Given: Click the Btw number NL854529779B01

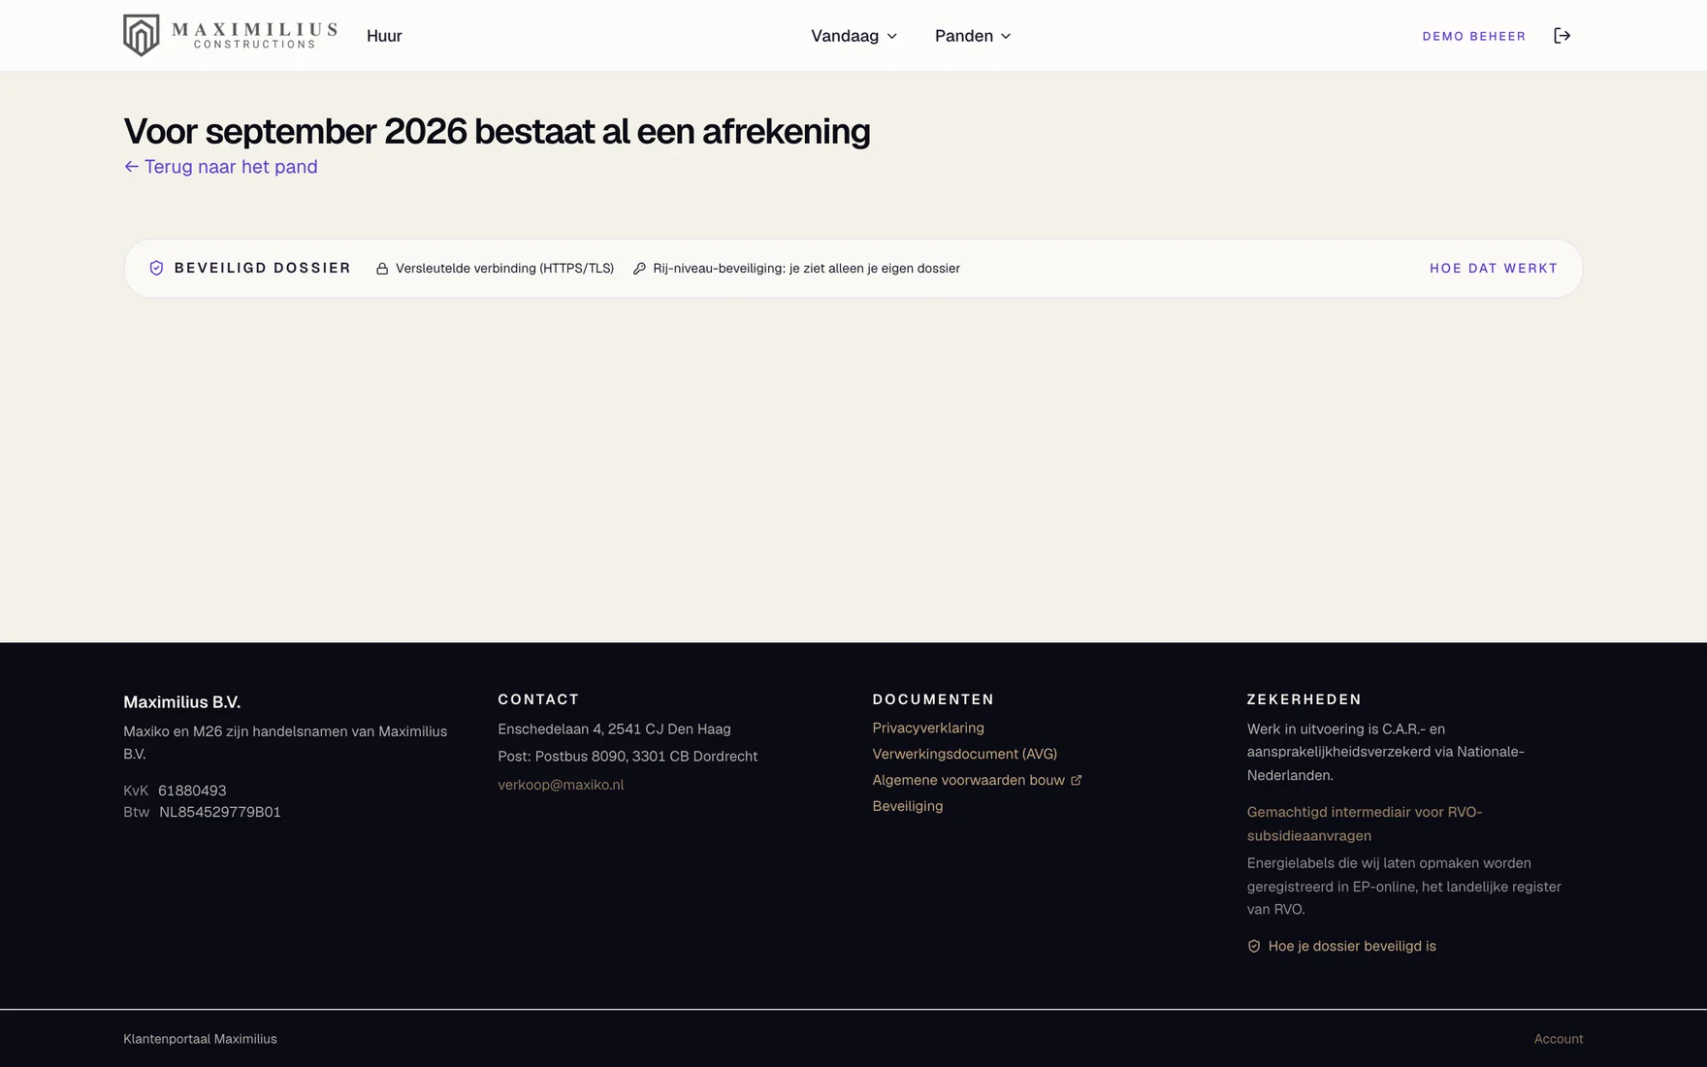Looking at the screenshot, I should tap(220, 812).
